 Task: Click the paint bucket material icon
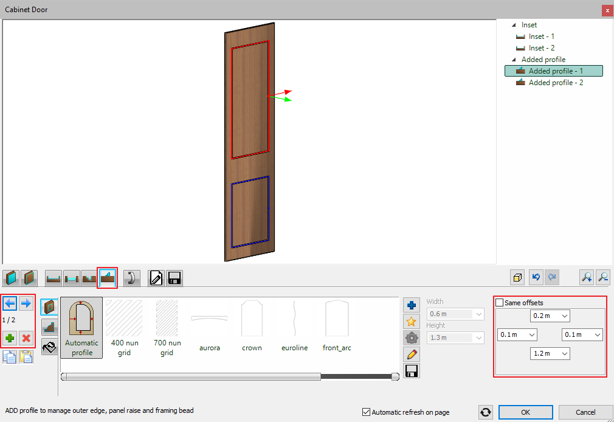(x=49, y=347)
